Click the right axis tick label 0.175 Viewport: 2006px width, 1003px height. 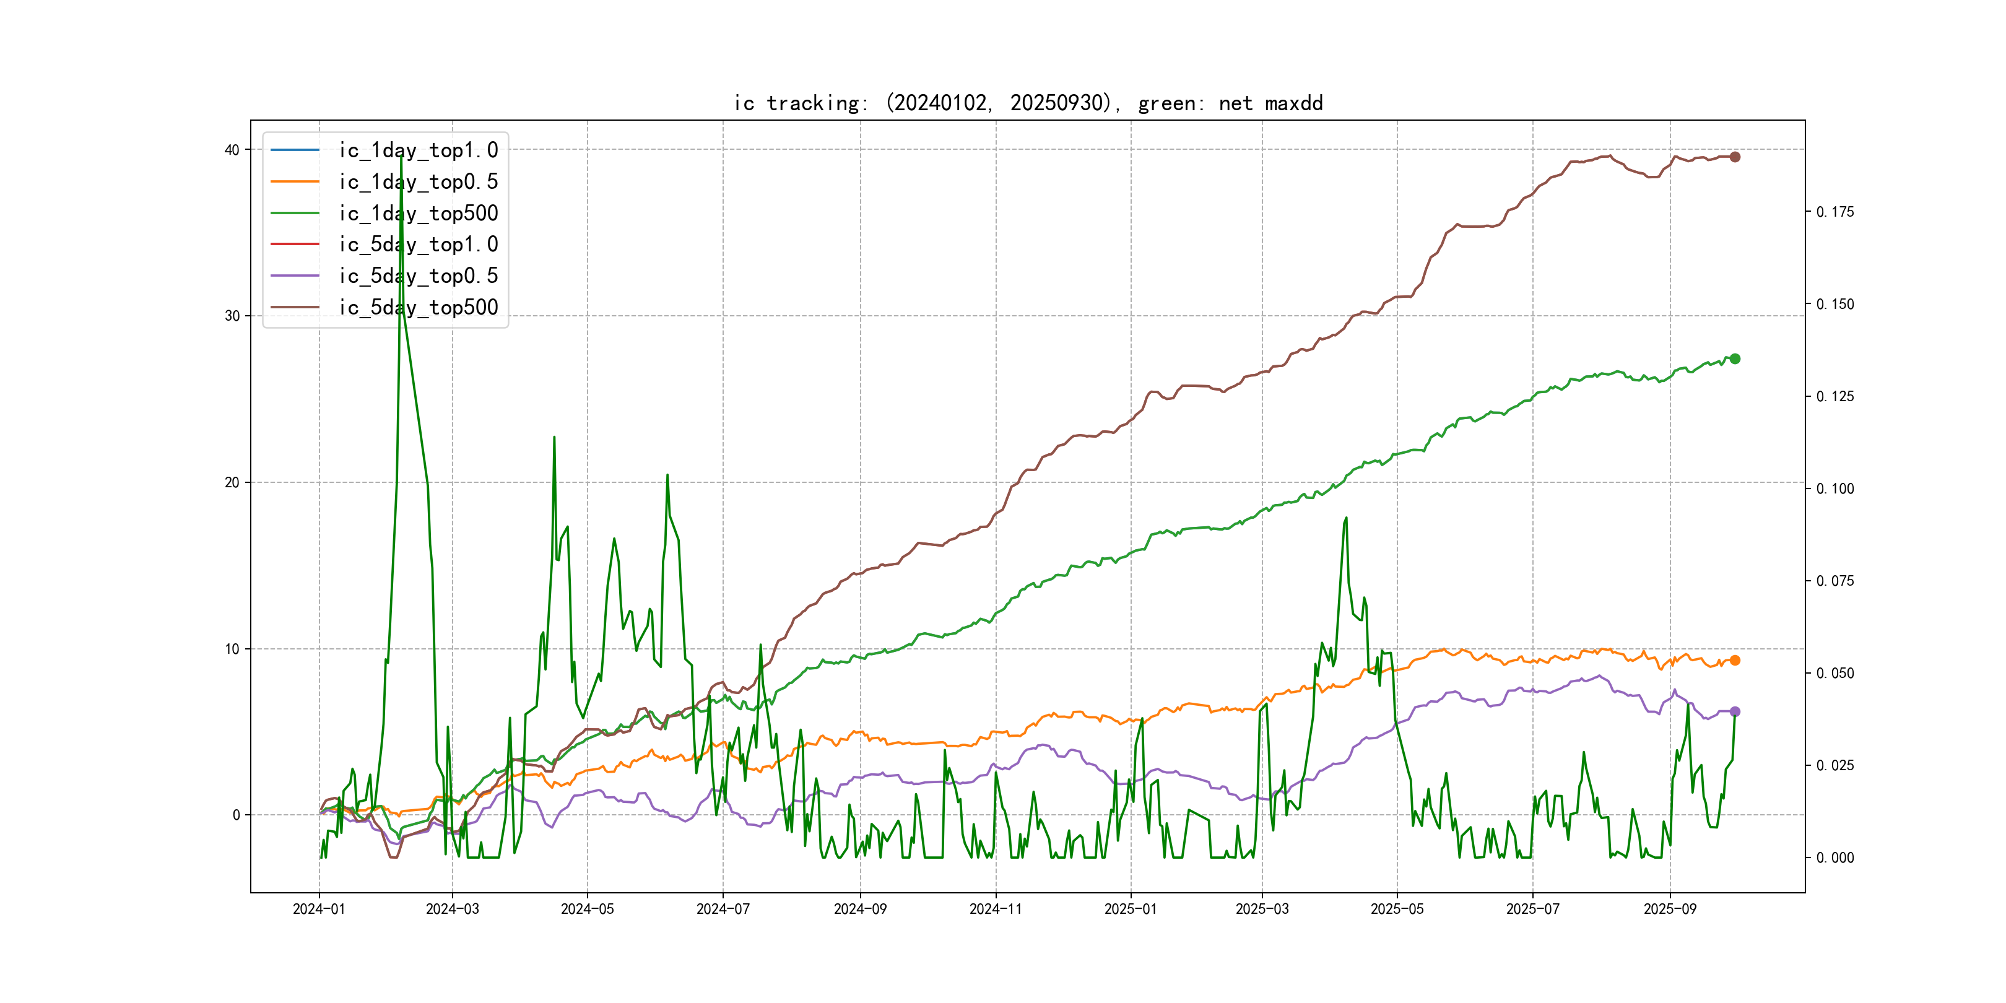tap(1834, 212)
